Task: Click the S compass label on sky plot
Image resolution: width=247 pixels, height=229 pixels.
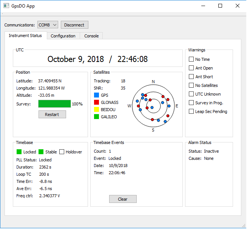Action: (x=153, y=130)
